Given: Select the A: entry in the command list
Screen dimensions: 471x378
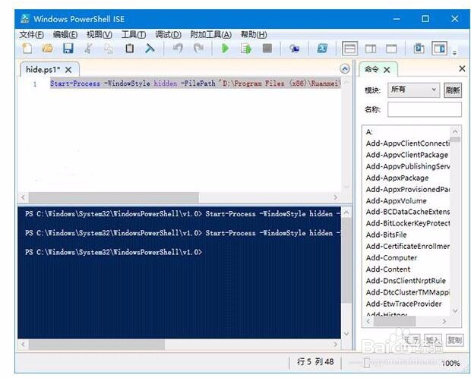Looking at the screenshot, I should (x=369, y=132).
